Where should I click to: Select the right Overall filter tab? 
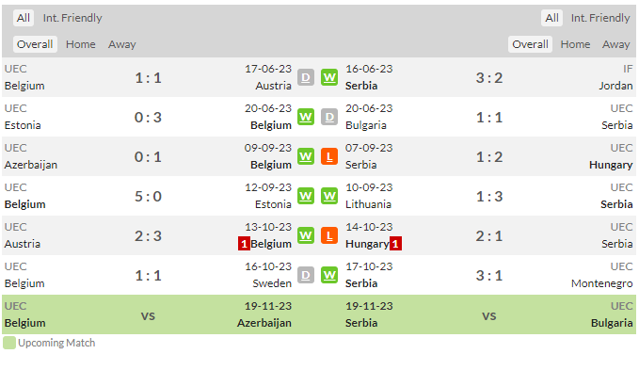point(530,44)
